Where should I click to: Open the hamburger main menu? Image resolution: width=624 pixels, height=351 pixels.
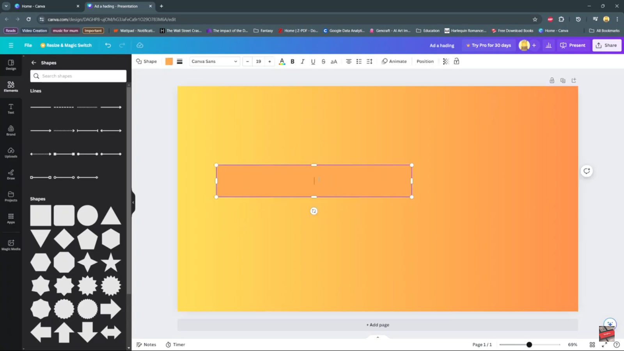point(11,45)
